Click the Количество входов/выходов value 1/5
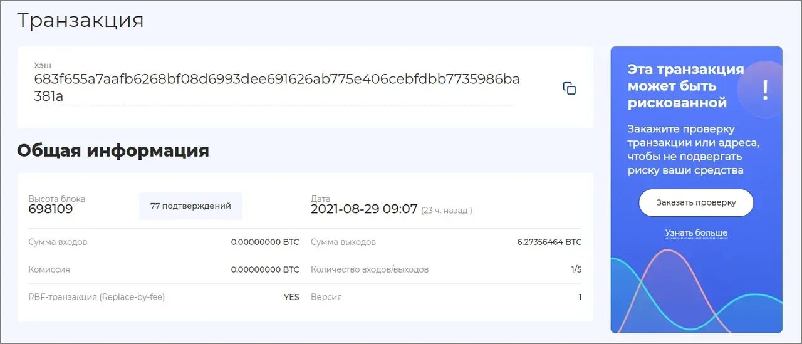This screenshot has width=802, height=344. pos(576,269)
